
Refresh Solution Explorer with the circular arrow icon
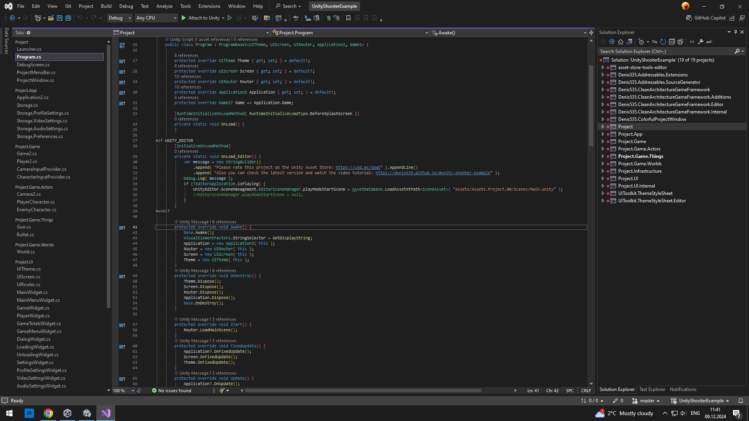click(663, 42)
